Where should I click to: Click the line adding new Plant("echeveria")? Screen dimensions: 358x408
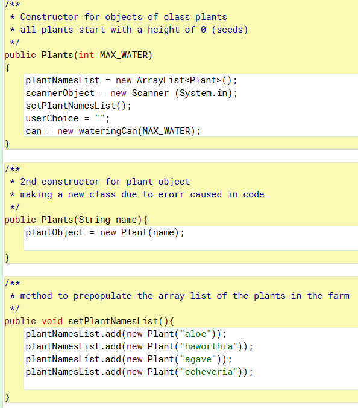(139, 372)
